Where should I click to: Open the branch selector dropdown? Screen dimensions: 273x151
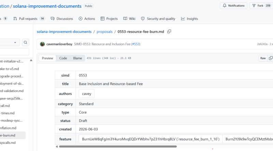(10, 42)
